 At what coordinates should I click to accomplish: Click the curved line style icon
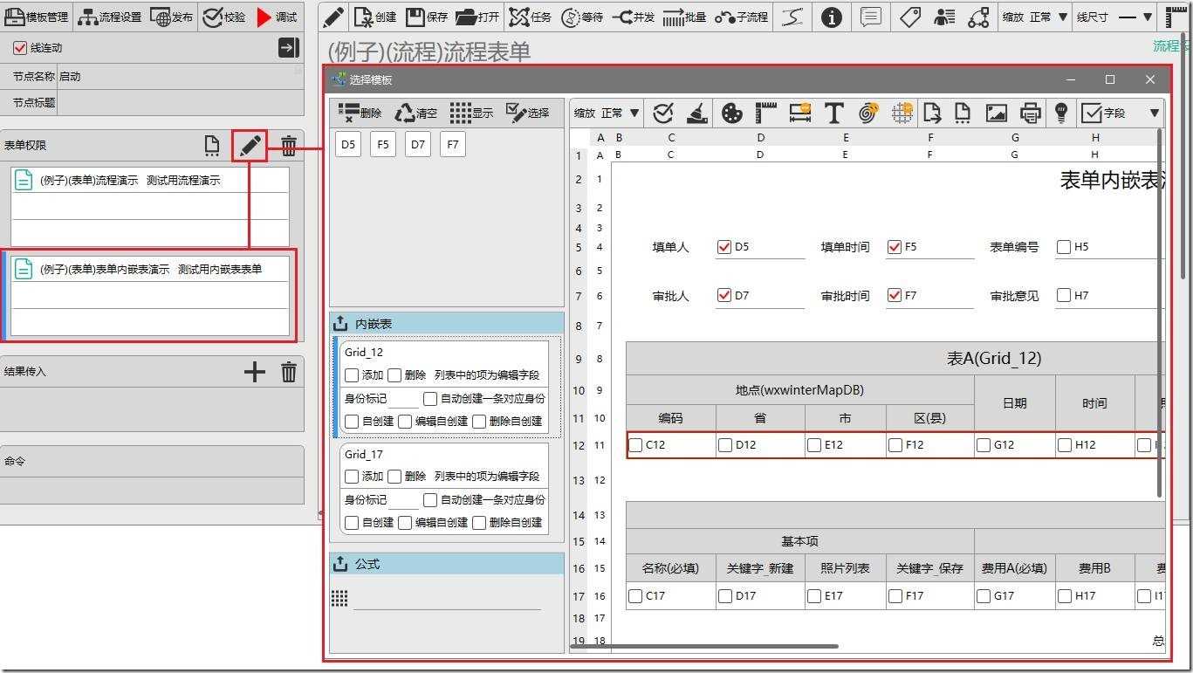(792, 17)
